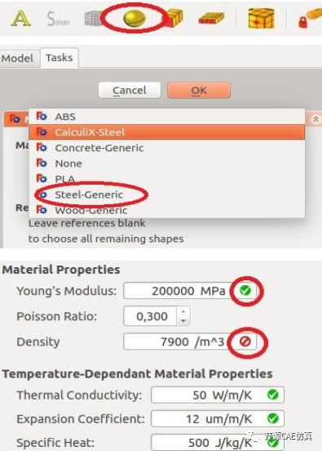Screen dimensions: 322x451
Task: Click the yellow cube icon beside the sphere
Action: (174, 18)
